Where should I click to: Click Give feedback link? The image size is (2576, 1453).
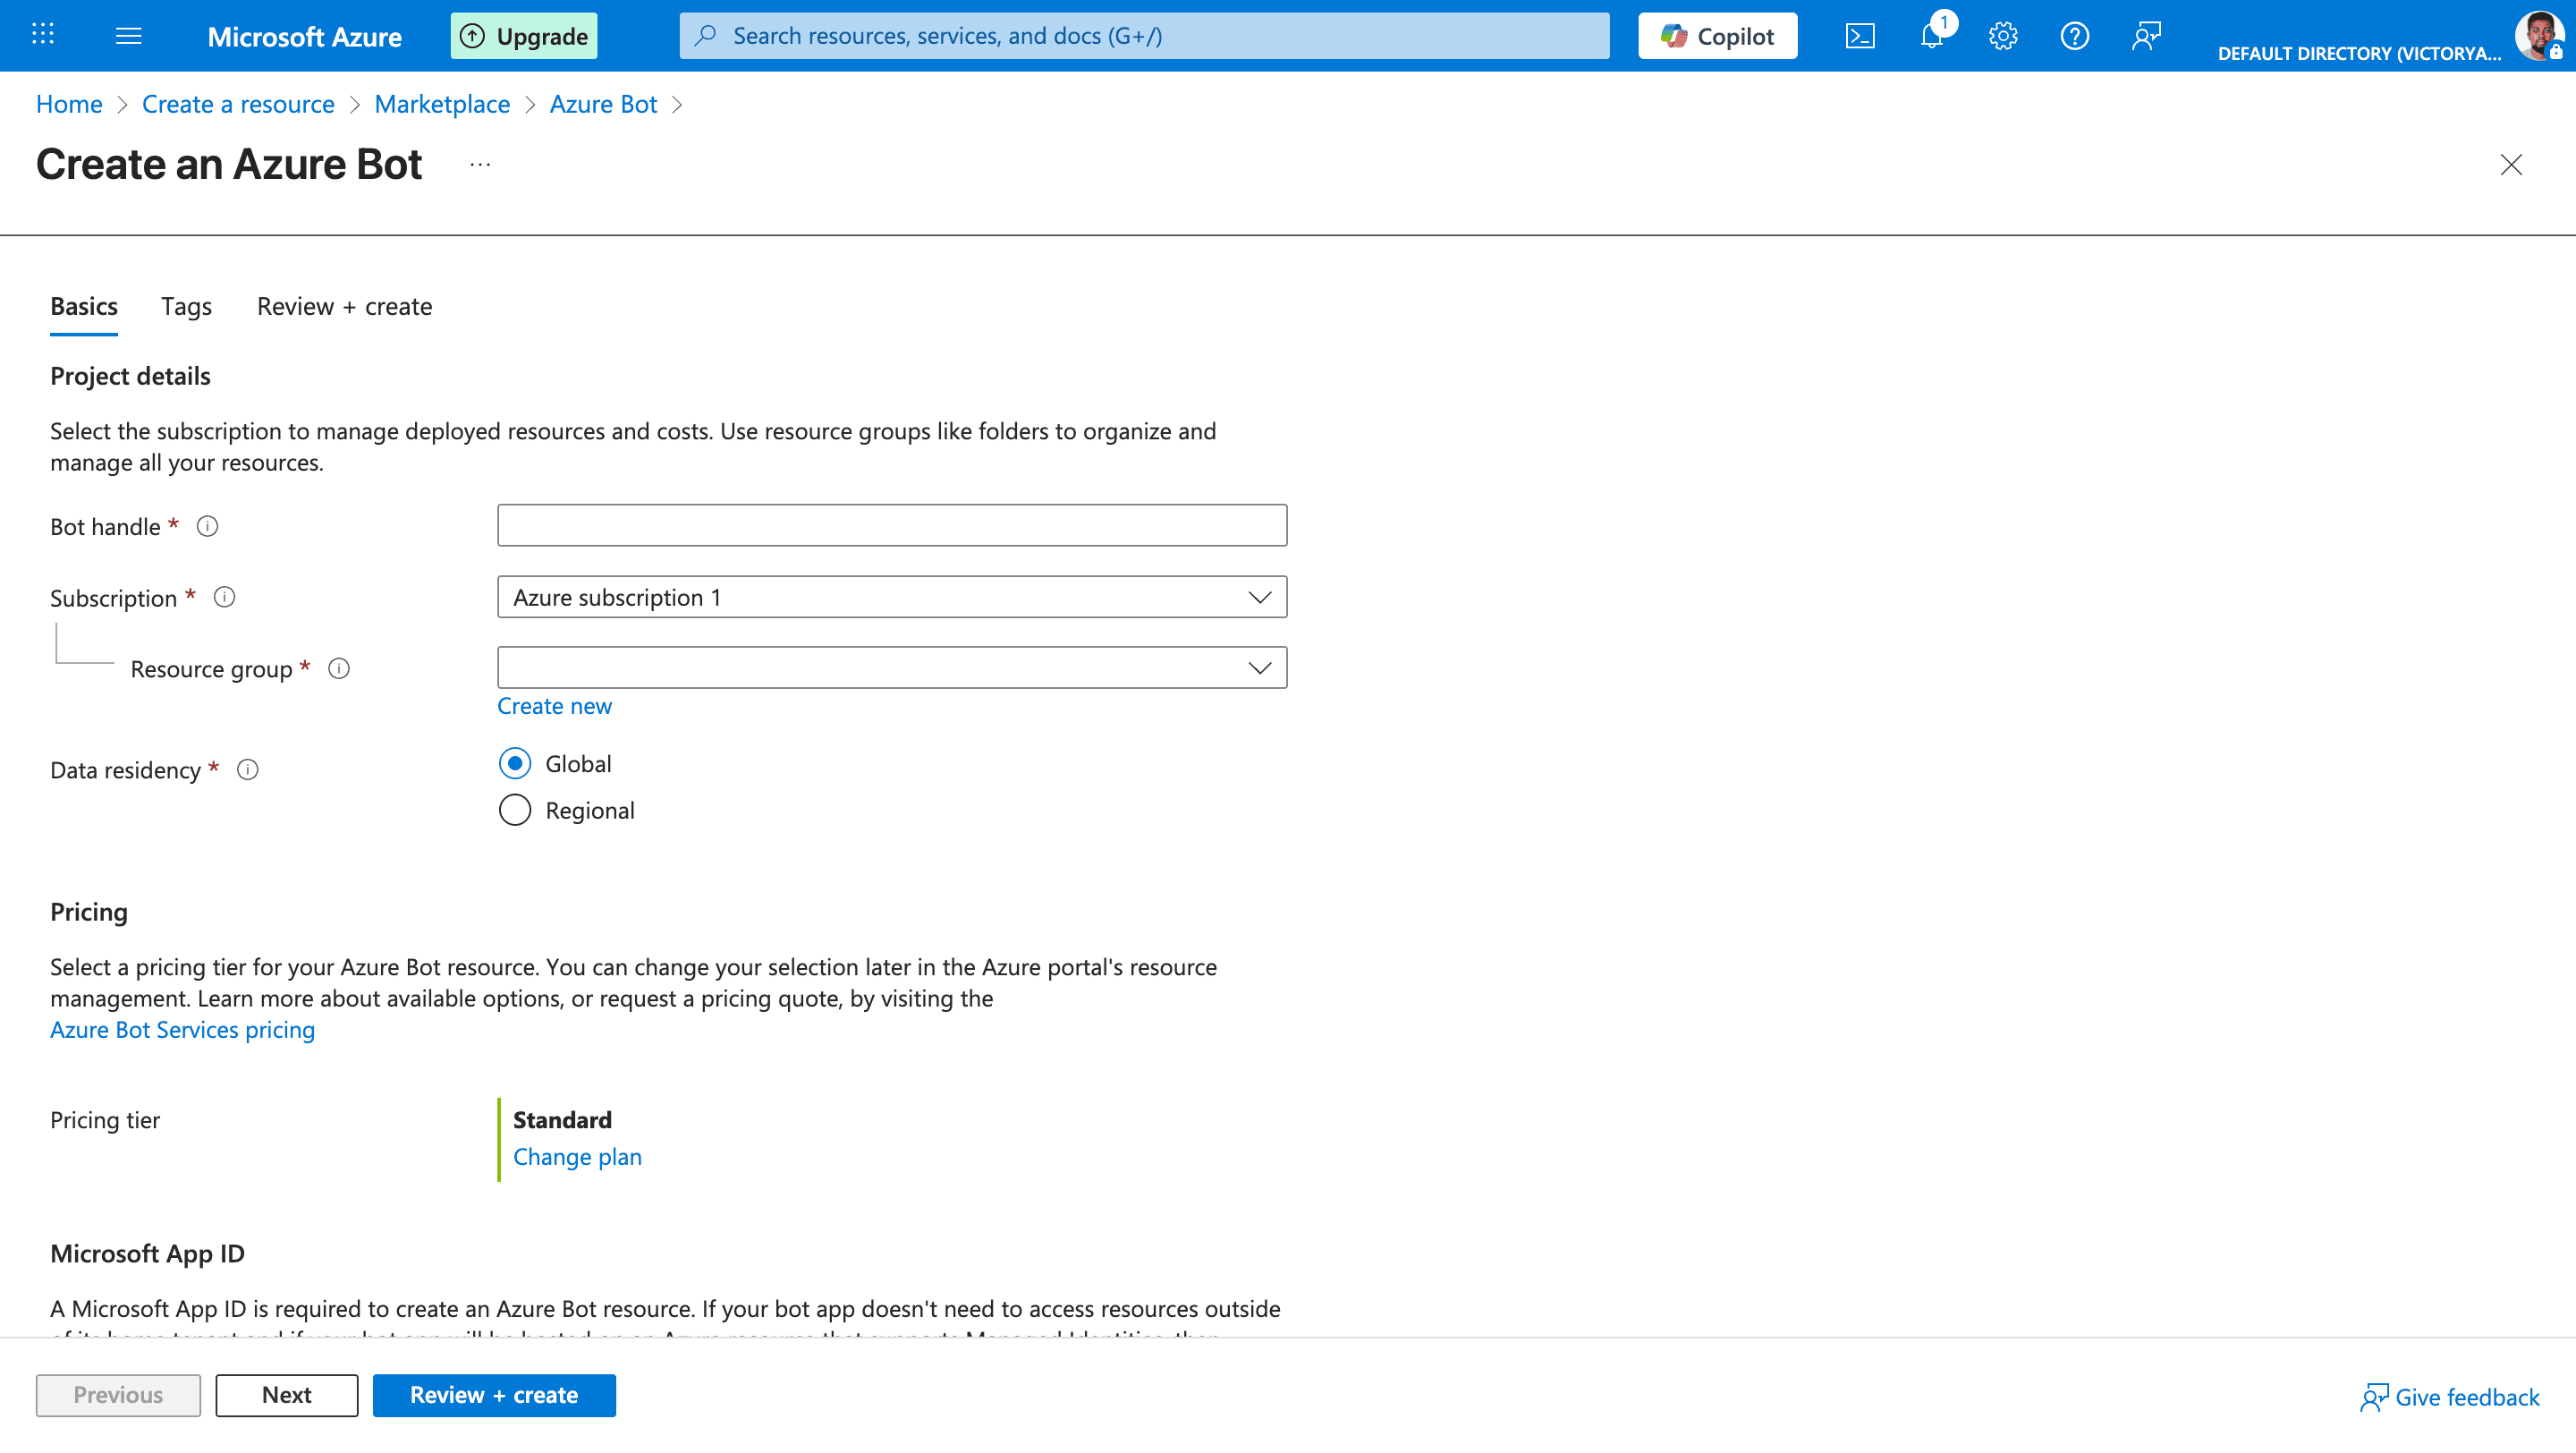(2449, 1397)
